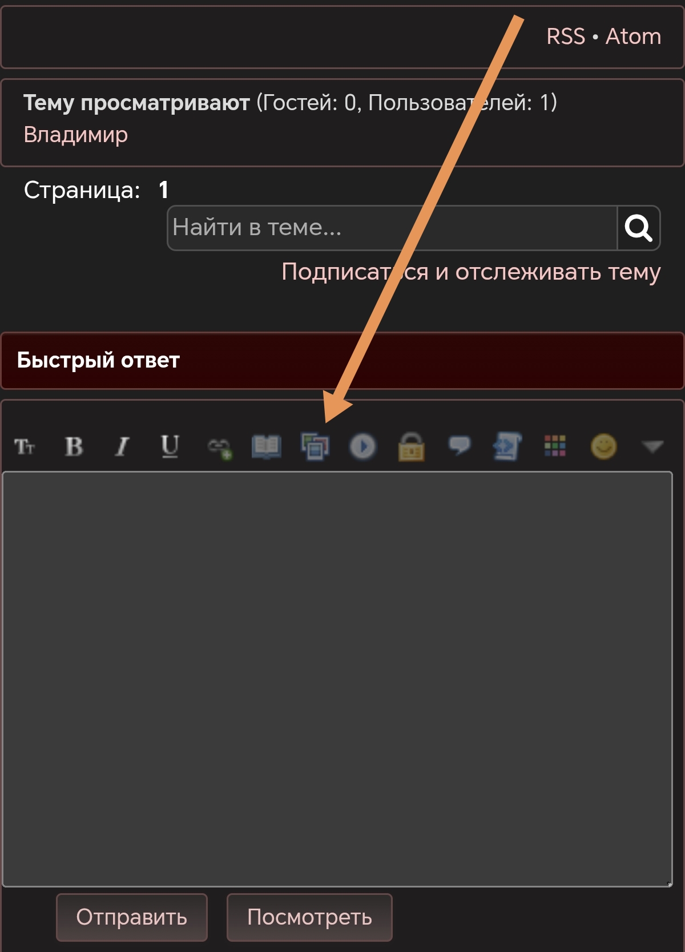Open the Atom feed link
The width and height of the screenshot is (685, 952).
click(633, 37)
